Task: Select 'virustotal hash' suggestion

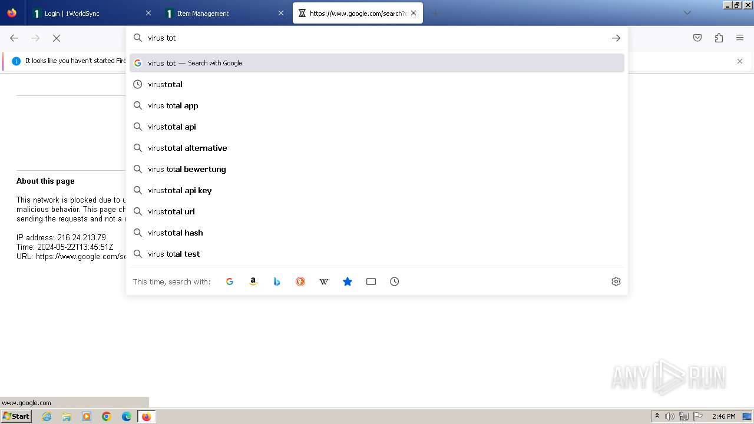Action: (x=377, y=233)
